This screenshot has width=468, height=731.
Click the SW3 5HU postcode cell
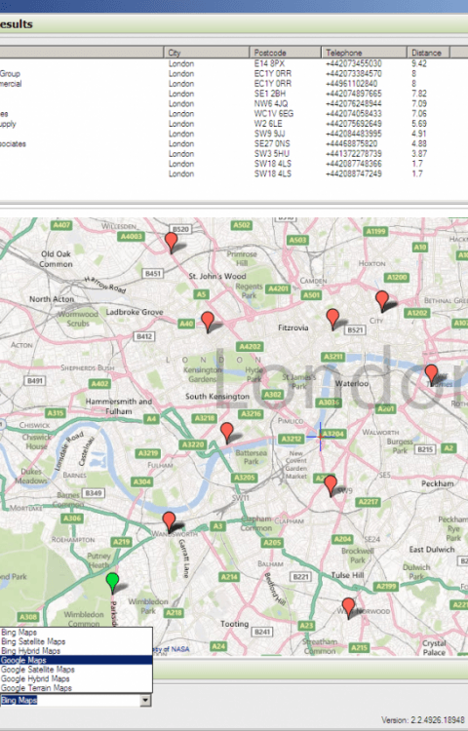point(272,154)
